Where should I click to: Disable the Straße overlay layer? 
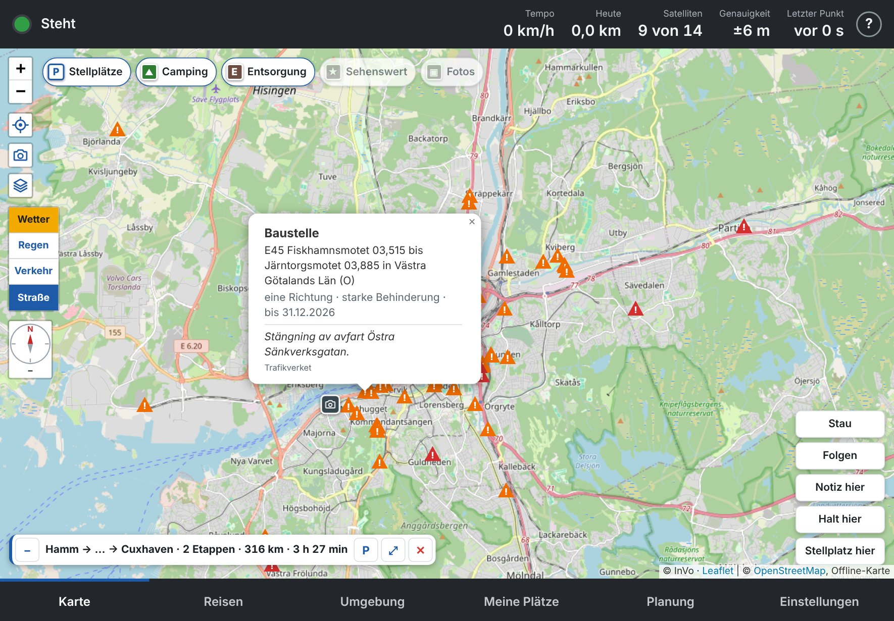pos(33,297)
